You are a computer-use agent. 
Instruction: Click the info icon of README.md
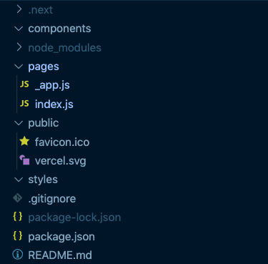(x=18, y=255)
